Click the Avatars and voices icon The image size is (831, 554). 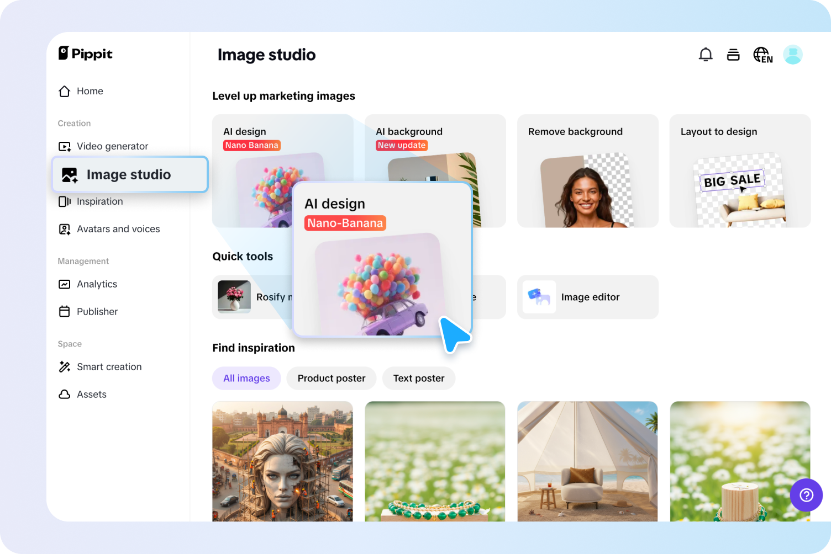click(x=65, y=229)
